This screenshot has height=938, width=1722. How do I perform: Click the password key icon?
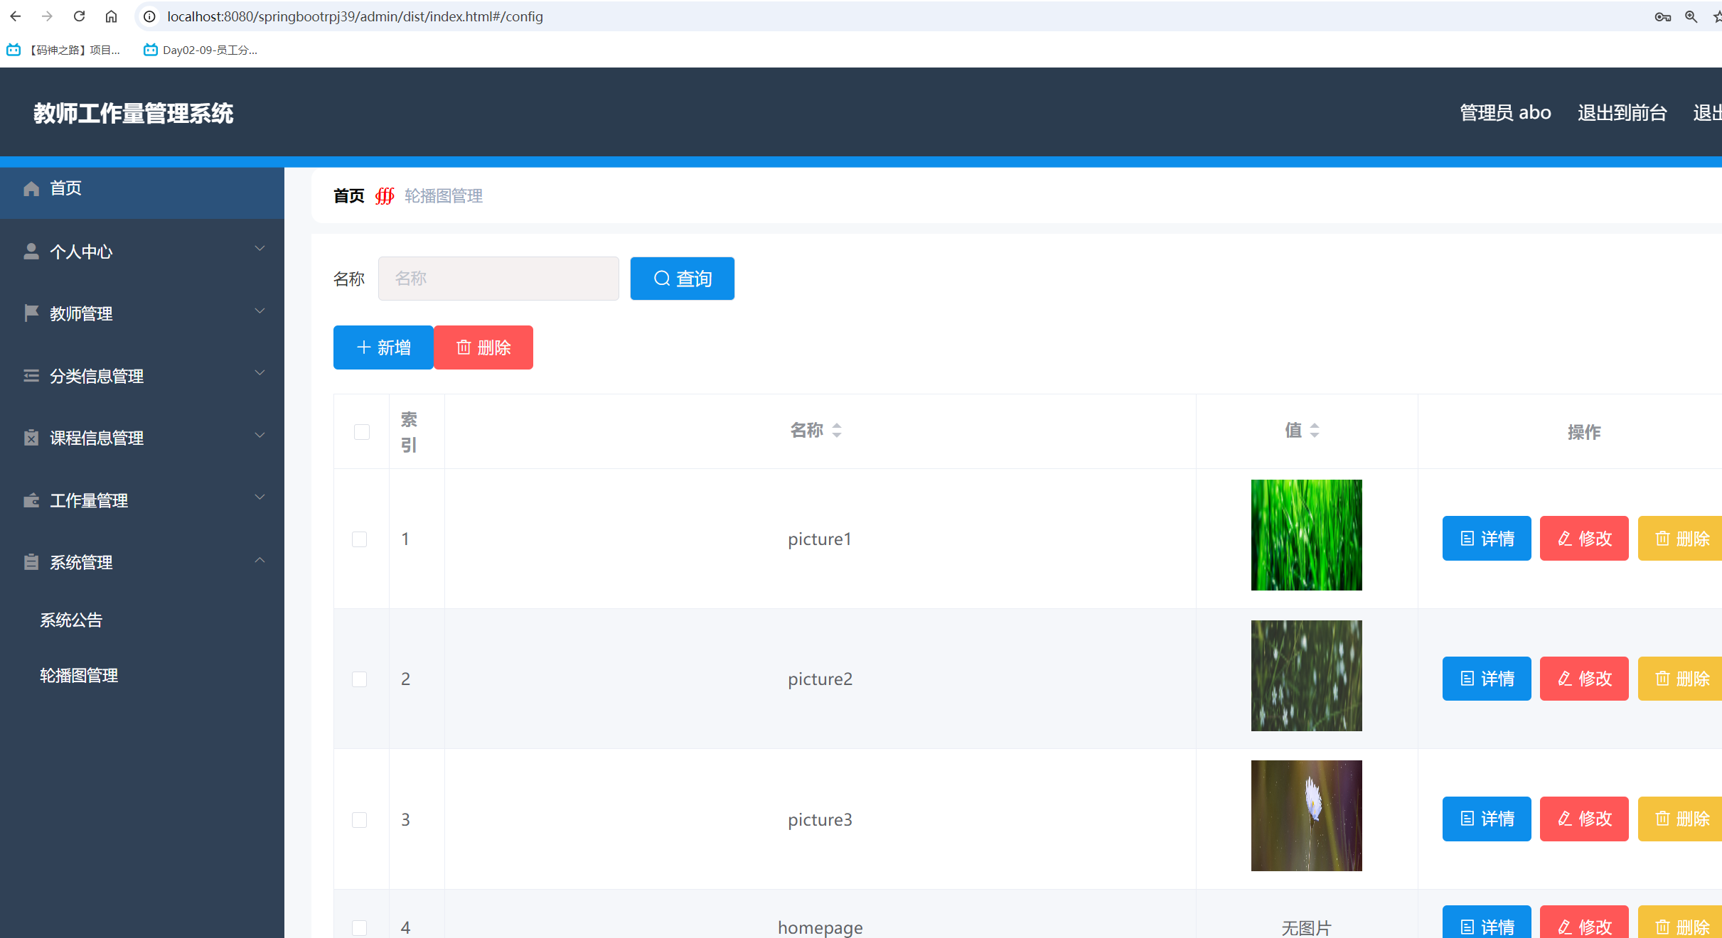coord(1662,16)
